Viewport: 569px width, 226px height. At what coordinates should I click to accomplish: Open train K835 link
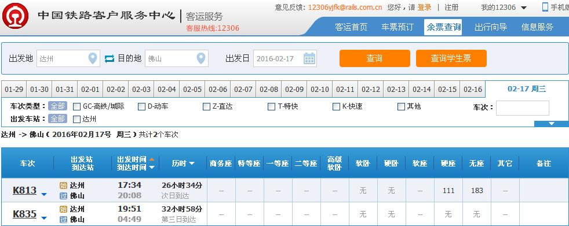pyautogui.click(x=25, y=214)
